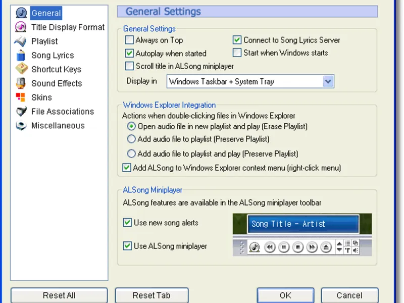
Task: Enable Scroll title in ALSong miniplayer
Action: pos(129,66)
